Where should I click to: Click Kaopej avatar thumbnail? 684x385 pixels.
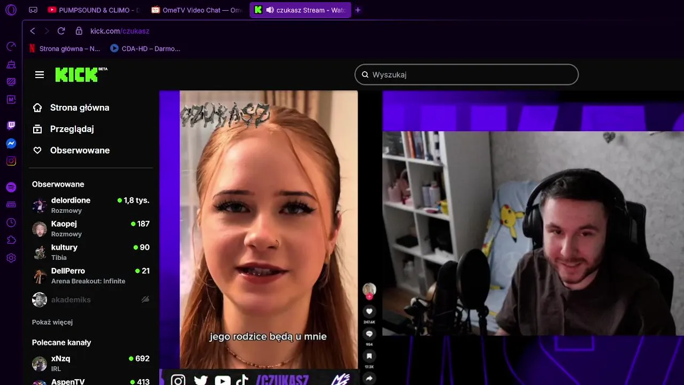[x=40, y=229]
